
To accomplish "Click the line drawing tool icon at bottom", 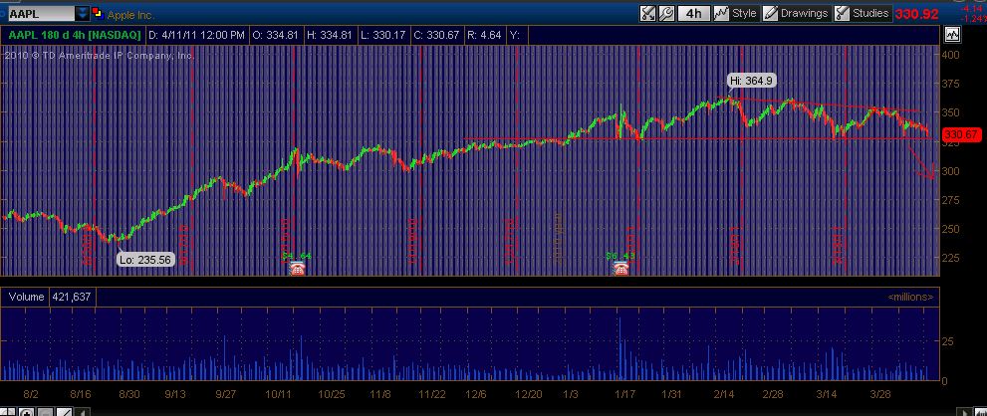I will point(64,413).
